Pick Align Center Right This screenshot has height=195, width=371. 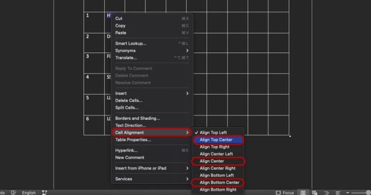218,168
